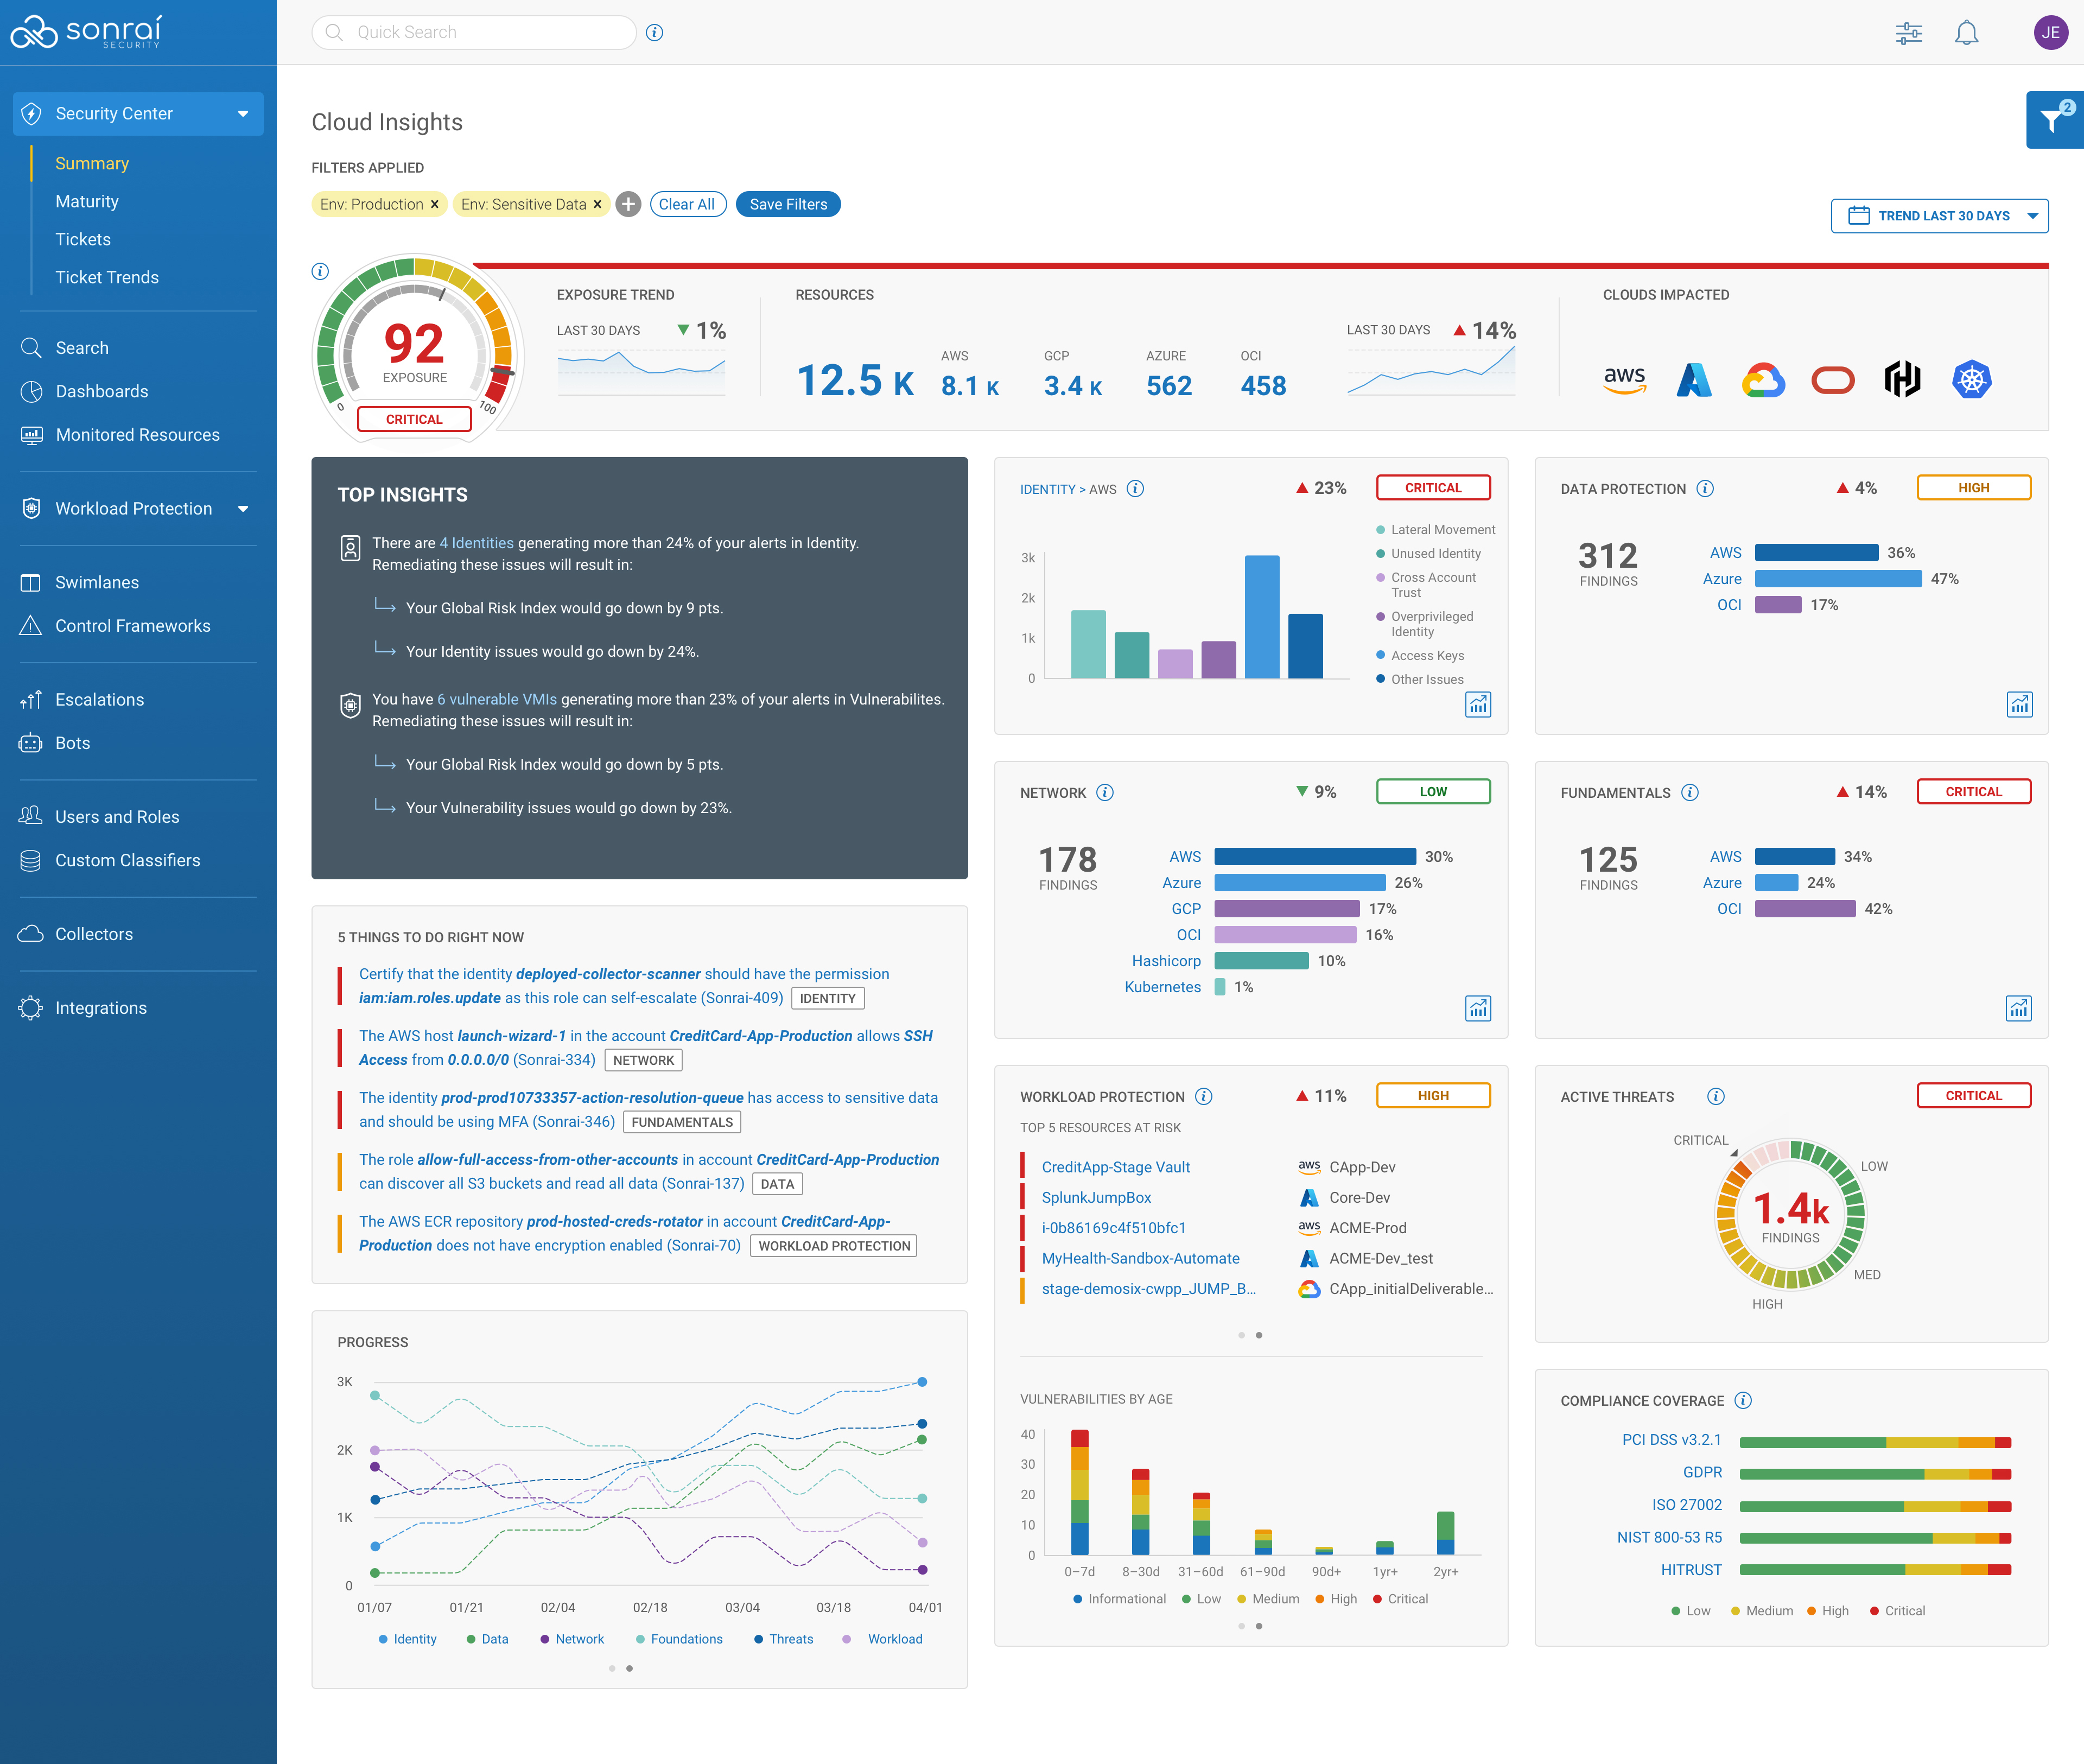2084x1764 pixels.
Task: Remove the Env: Sensitive Data filter
Action: pos(598,205)
